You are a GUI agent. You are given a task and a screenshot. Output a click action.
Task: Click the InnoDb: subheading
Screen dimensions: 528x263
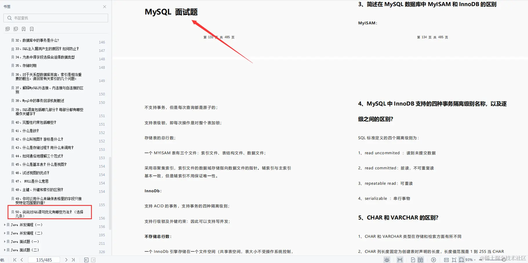(x=153, y=191)
